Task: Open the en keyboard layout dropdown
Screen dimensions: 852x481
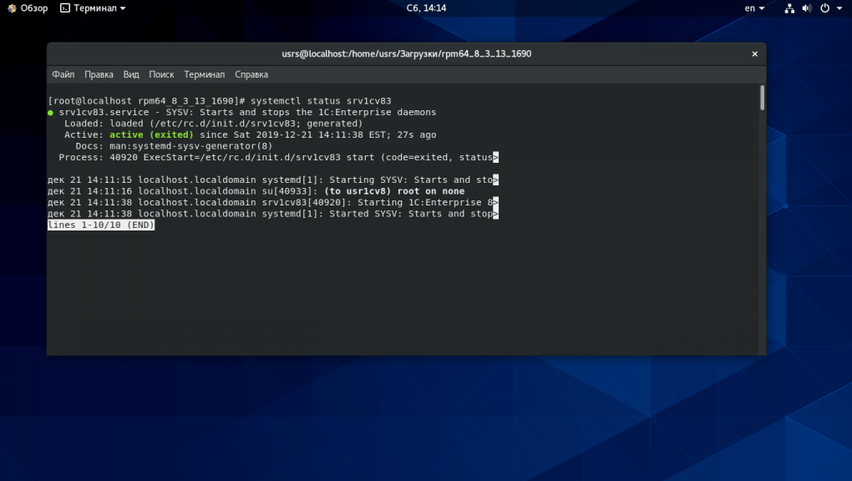Action: click(x=753, y=8)
